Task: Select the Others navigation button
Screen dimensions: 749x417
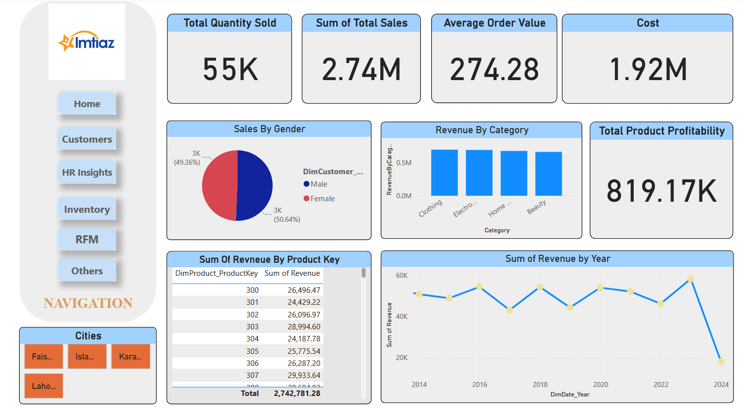Action: click(x=87, y=271)
